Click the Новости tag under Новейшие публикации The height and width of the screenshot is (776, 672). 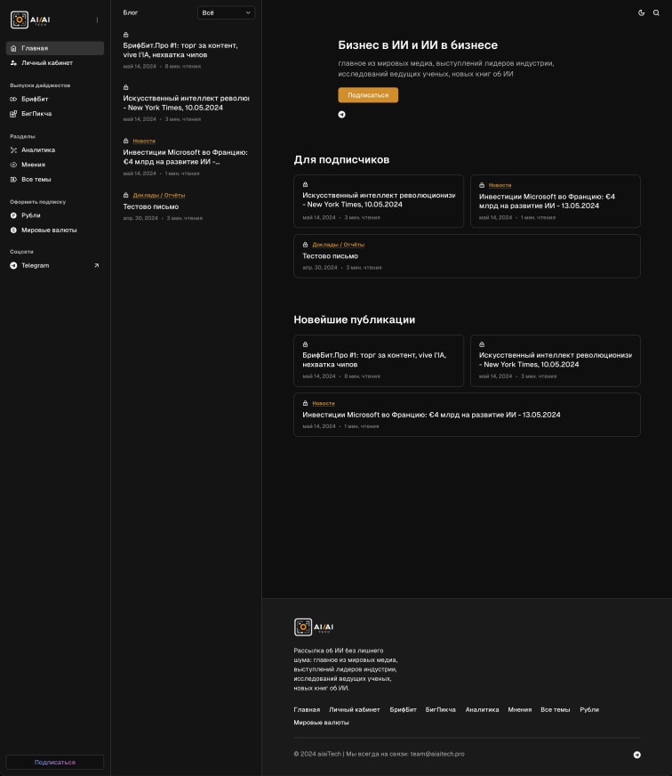tap(324, 403)
